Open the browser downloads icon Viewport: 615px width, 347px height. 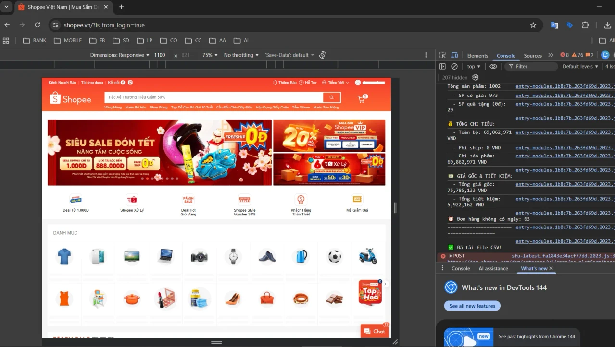click(607, 25)
